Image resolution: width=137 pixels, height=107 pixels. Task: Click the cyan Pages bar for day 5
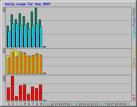[x=25, y=36]
